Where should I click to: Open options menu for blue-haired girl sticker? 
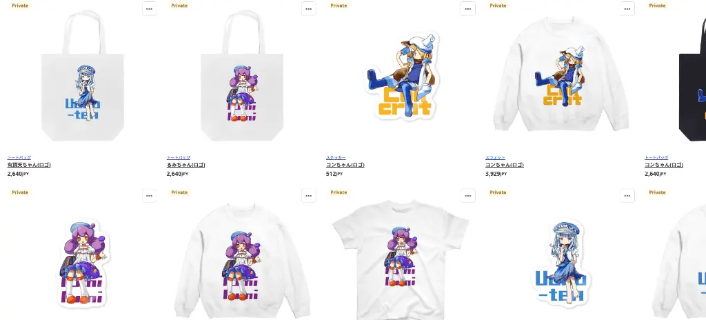[x=627, y=196]
